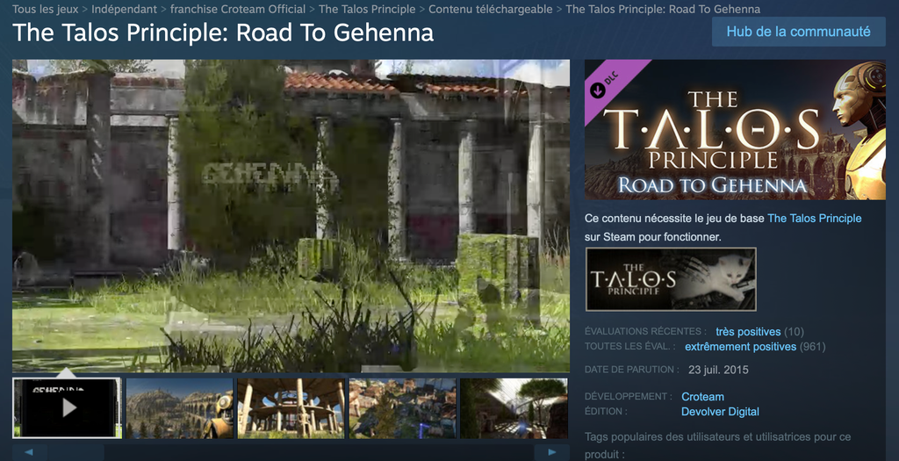Select the aerial village screenshot thumbnail
This screenshot has width=899, height=461.
402,408
